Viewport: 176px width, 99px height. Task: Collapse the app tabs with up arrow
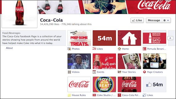[x=170, y=38]
